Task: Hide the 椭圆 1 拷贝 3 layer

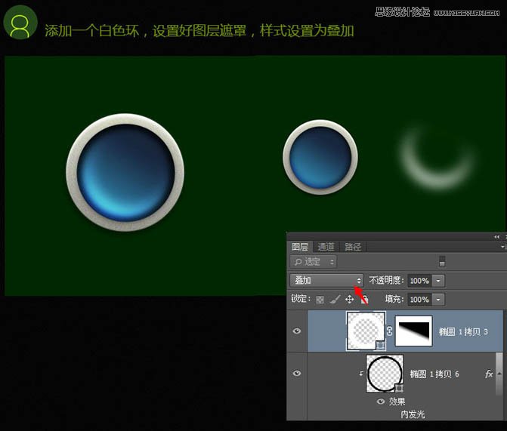Action: pos(297,331)
